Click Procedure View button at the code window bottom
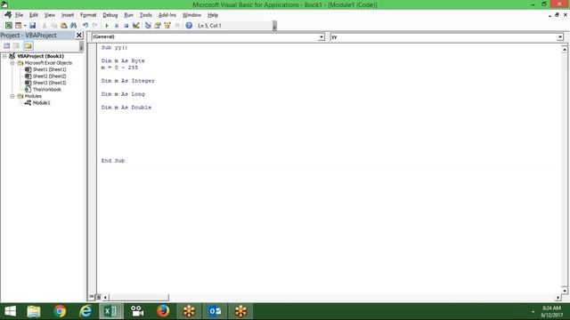 (x=91, y=297)
